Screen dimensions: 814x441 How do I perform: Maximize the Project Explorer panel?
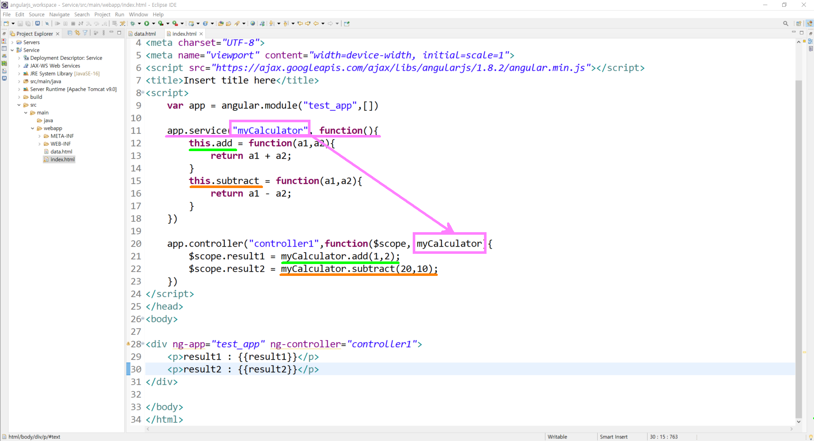[119, 33]
